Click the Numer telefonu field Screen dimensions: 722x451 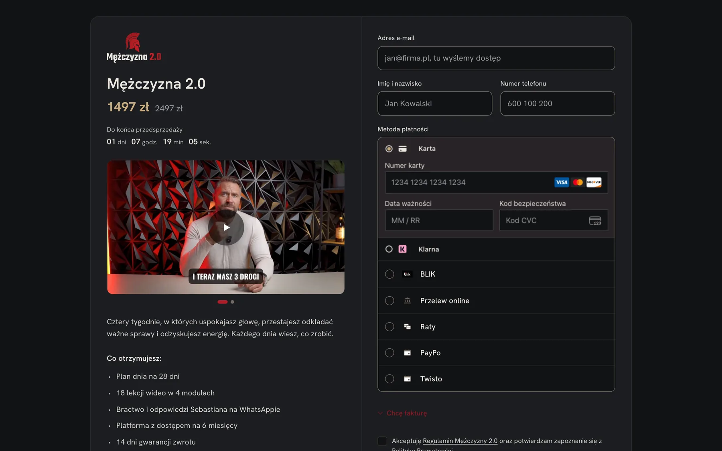click(558, 103)
